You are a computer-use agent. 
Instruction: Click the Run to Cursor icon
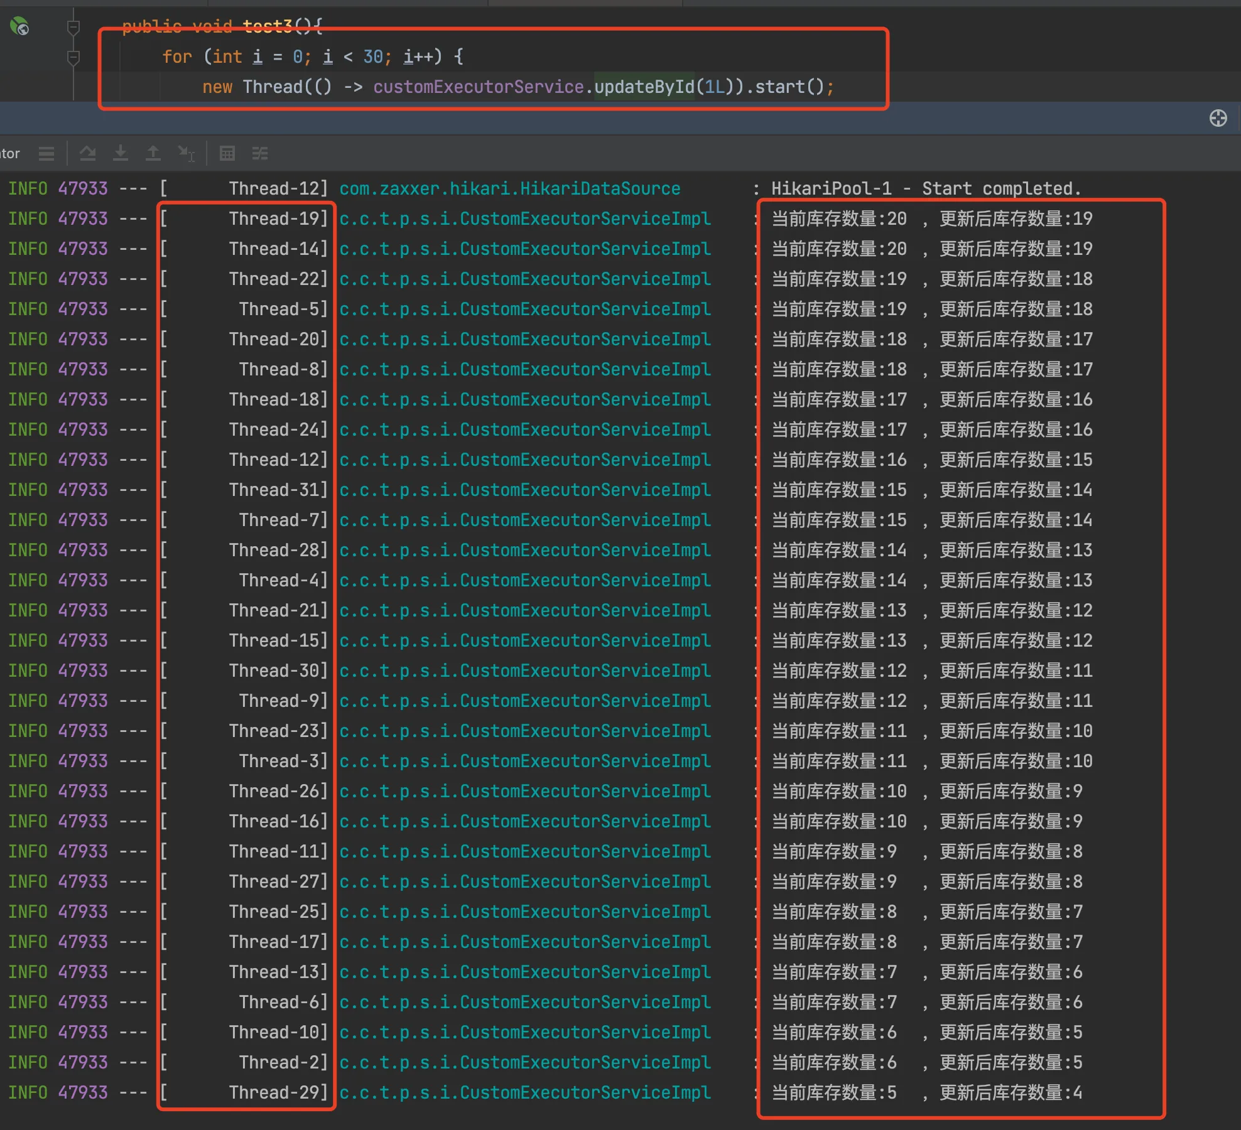tap(187, 153)
